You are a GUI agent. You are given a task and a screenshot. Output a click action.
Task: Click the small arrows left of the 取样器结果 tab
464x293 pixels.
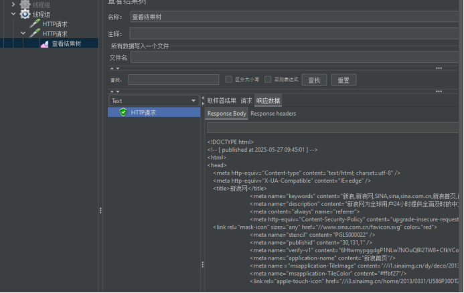coord(203,100)
